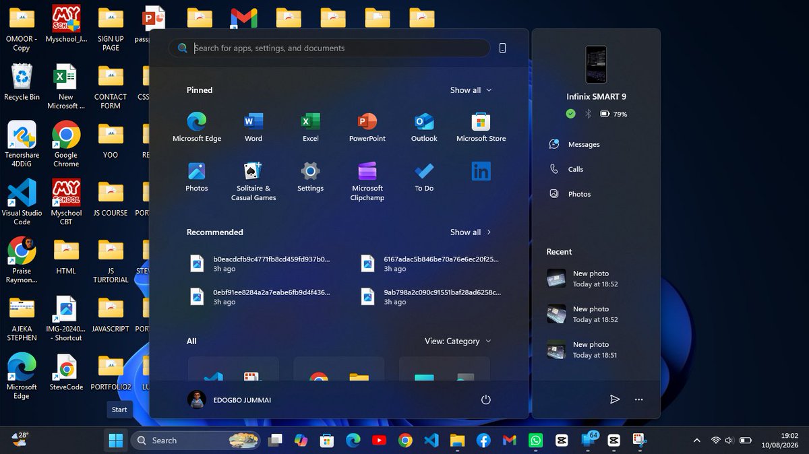Open the pinned Microsoft Store tile

point(481,127)
